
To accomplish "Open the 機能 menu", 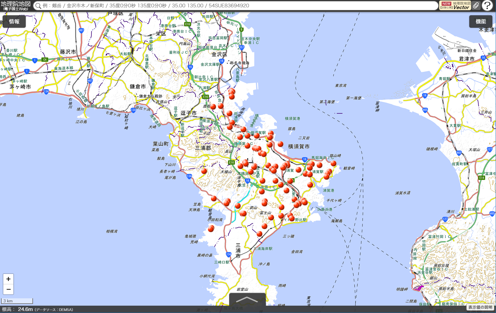I will [481, 22].
